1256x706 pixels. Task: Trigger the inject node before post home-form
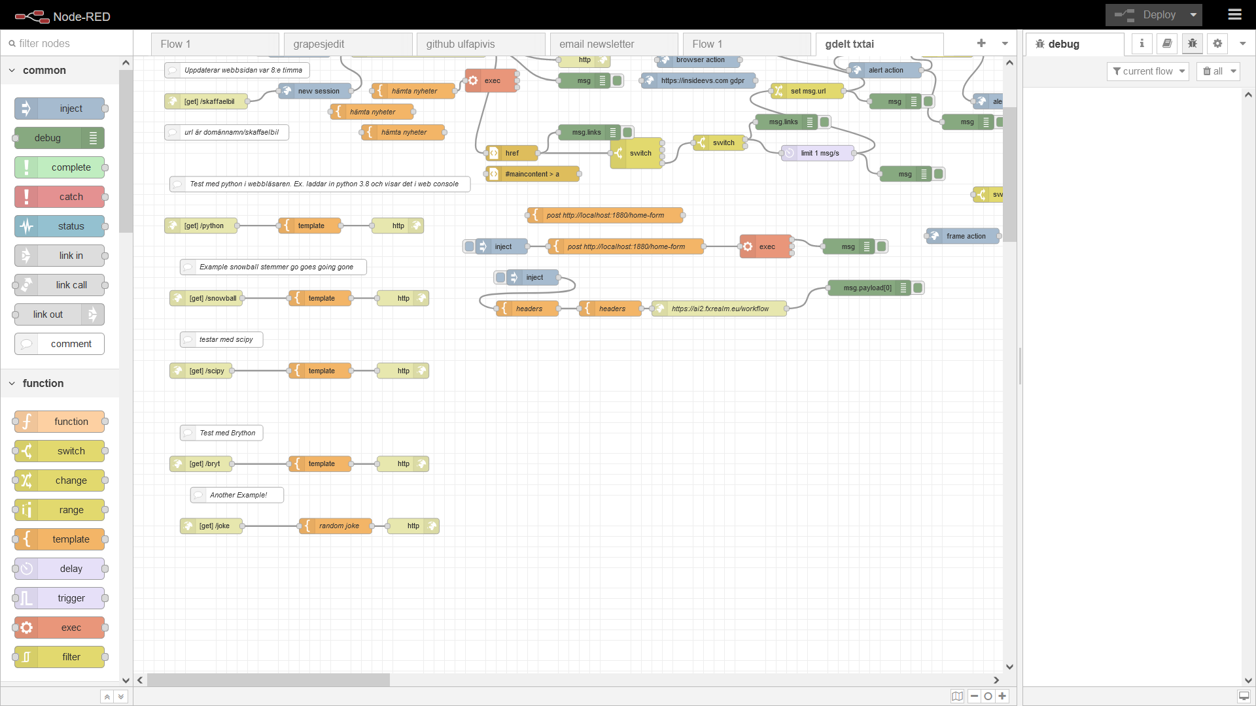click(469, 246)
